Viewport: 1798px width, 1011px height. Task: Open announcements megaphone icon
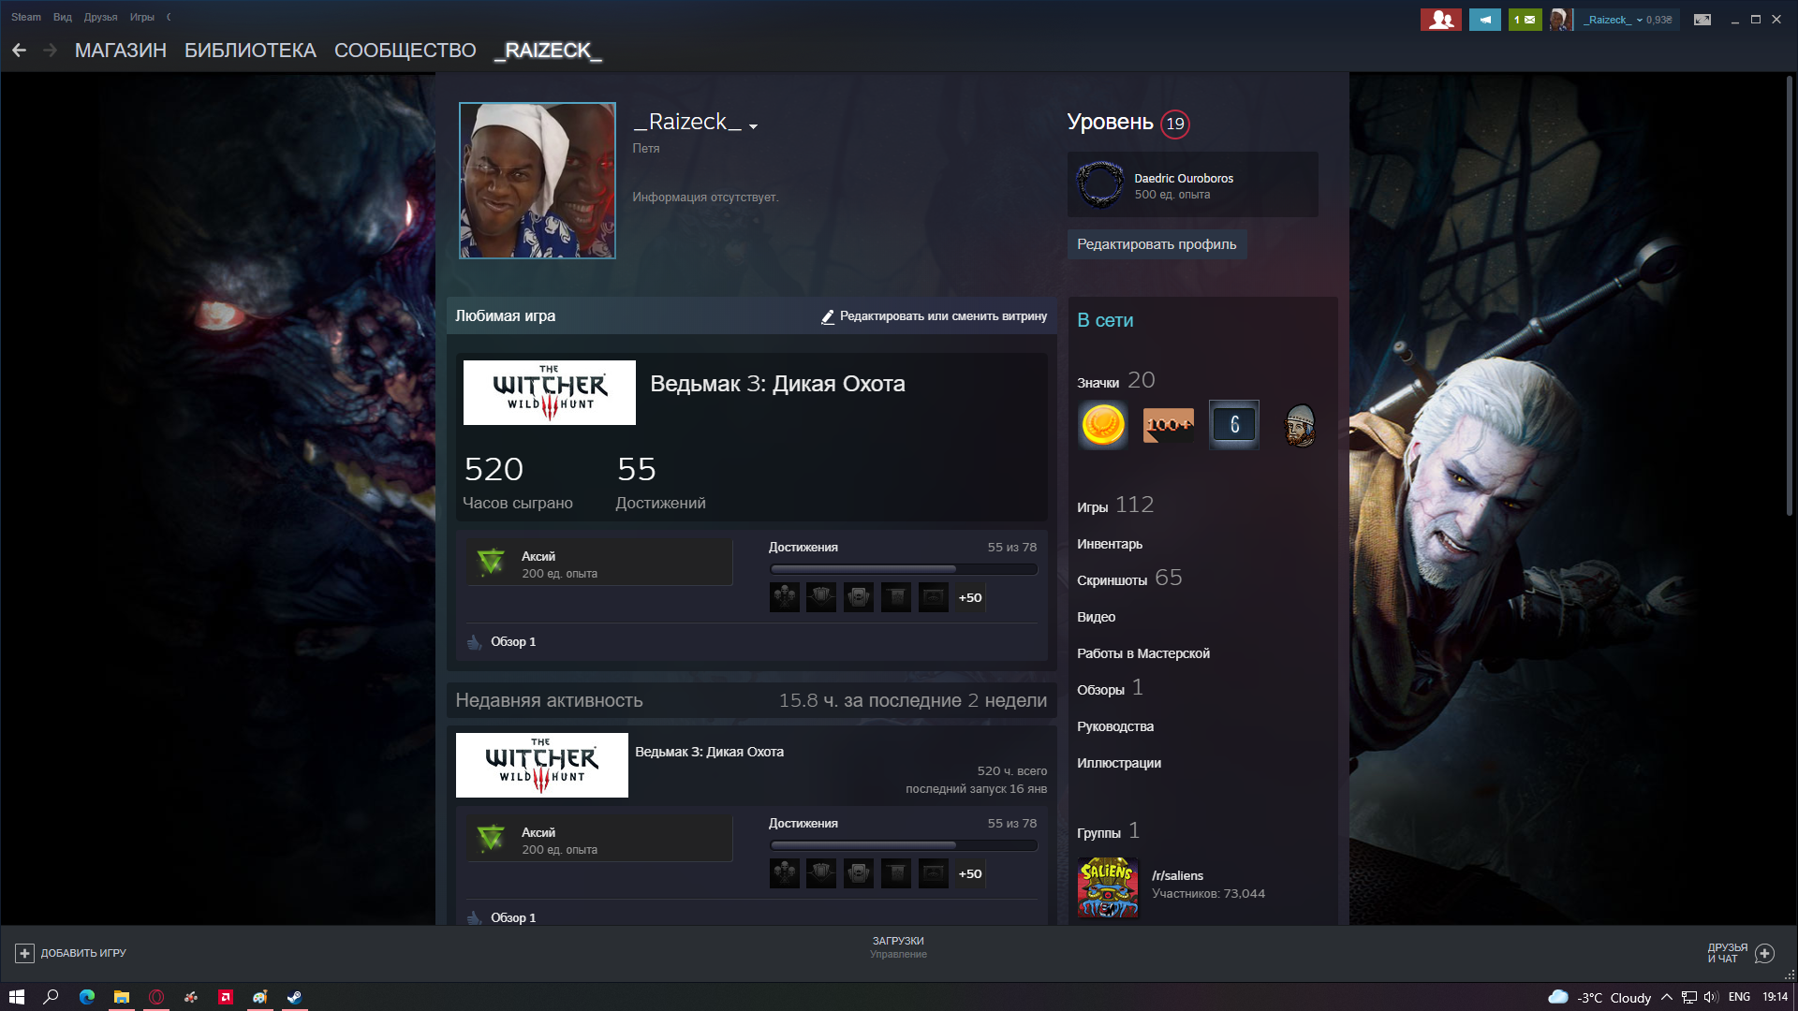[x=1484, y=20]
